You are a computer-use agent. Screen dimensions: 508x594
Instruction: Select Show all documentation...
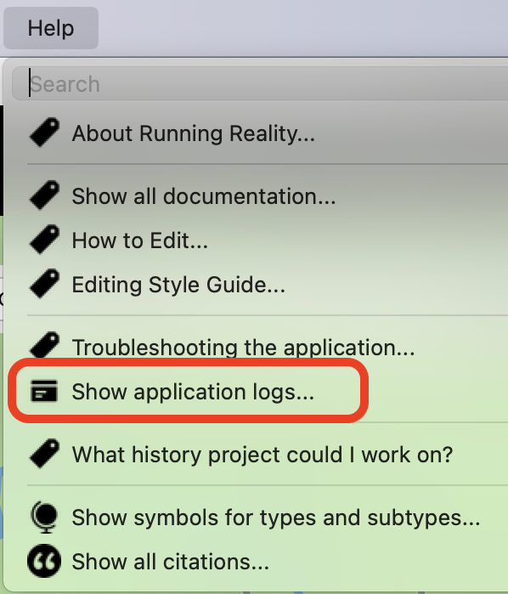point(204,196)
